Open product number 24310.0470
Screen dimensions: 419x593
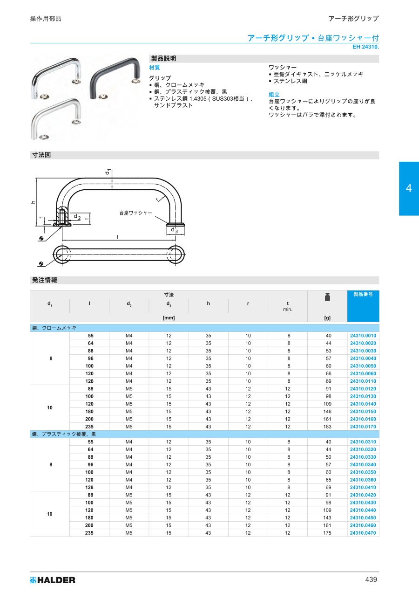[x=363, y=533]
